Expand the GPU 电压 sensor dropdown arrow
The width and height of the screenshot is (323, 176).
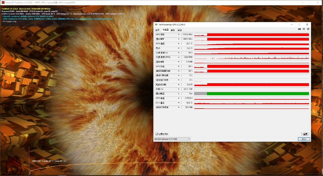pos(179,98)
